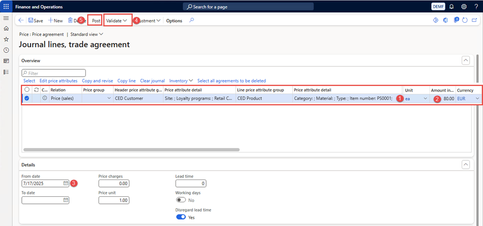This screenshot has width=483, height=226.
Task: Click Select all agreements to be deleted
Action: 232,81
